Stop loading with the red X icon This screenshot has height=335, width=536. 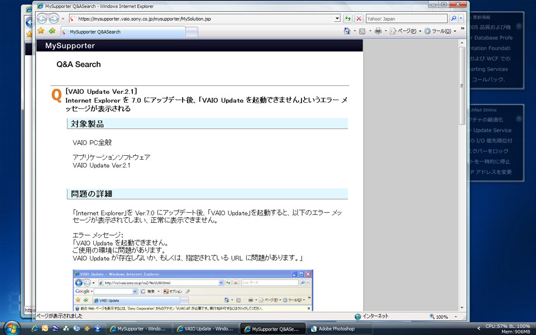pyautogui.click(x=358, y=18)
